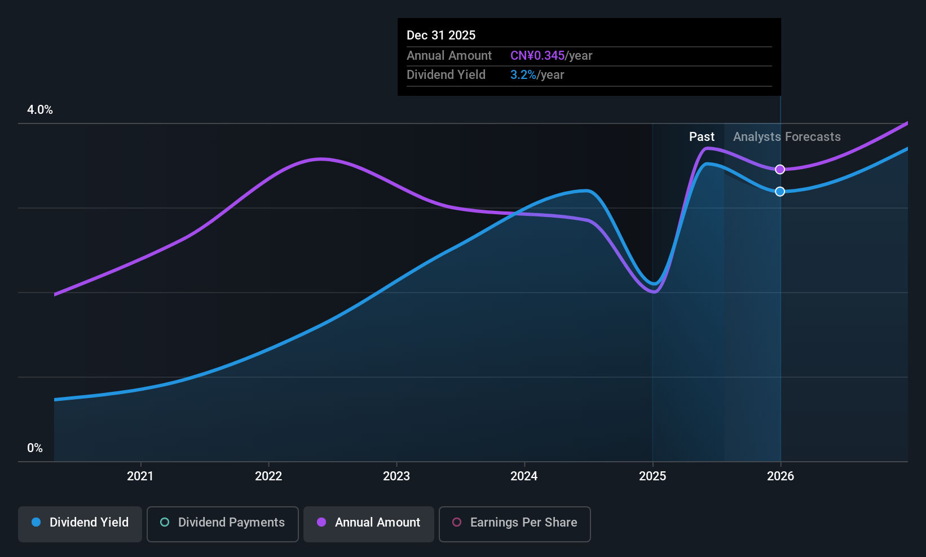This screenshot has height=557, width=926.
Task: Click the 2025 x-axis label
Action: pyautogui.click(x=652, y=476)
